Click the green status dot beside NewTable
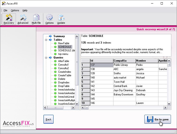 [55, 43]
